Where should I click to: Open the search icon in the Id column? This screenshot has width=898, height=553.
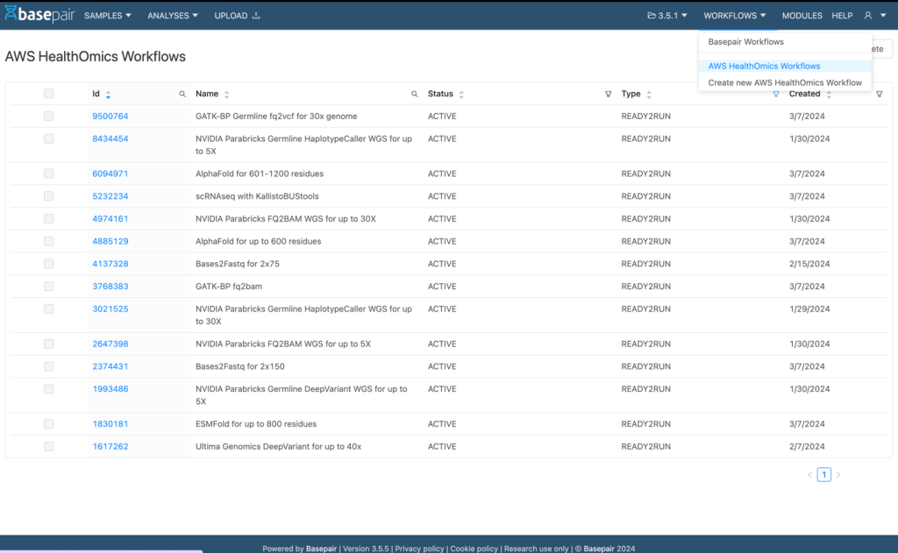(182, 94)
